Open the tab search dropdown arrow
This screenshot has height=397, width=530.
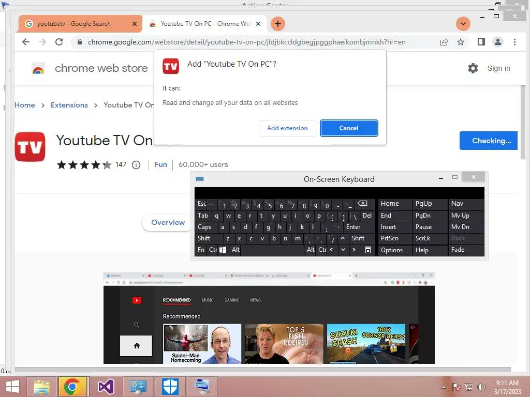click(x=463, y=24)
